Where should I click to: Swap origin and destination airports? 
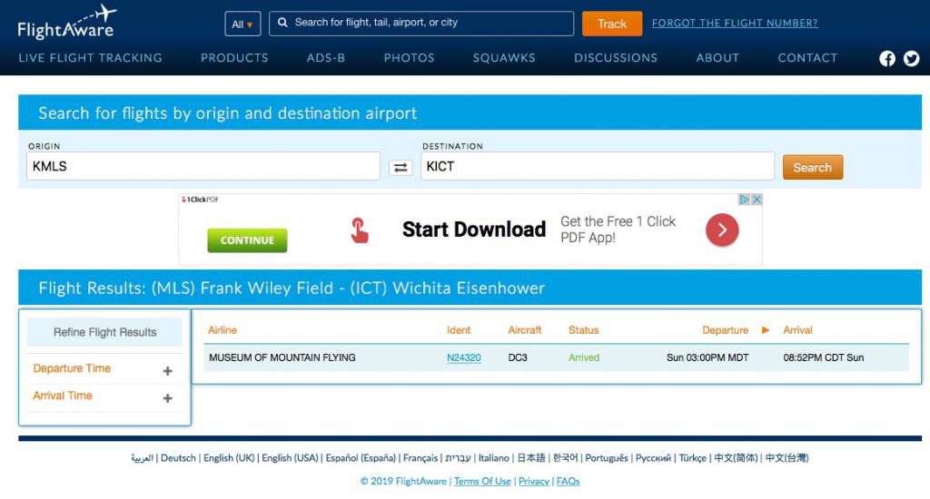[x=401, y=167]
